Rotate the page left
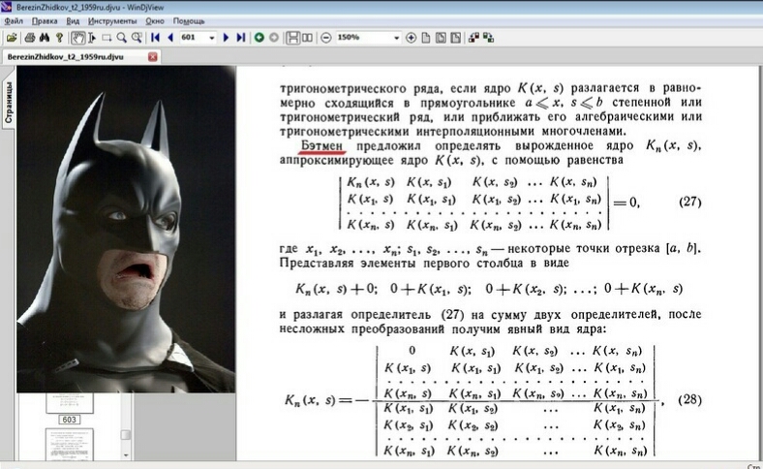This screenshot has width=763, height=469. click(473, 38)
